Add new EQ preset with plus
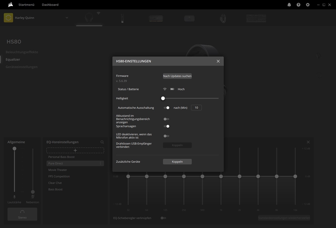 pos(75,150)
